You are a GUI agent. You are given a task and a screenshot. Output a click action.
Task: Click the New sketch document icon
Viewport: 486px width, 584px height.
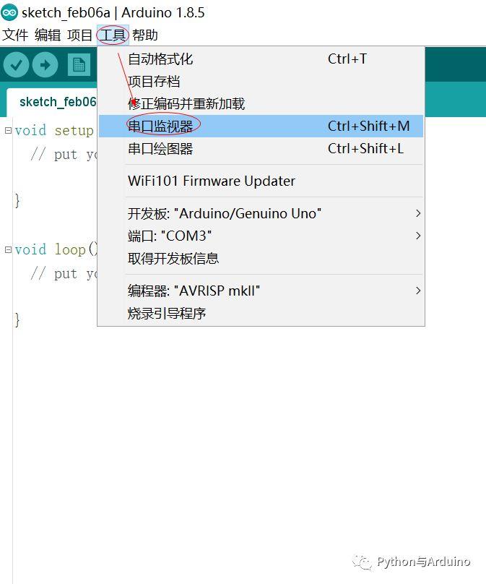tap(79, 65)
